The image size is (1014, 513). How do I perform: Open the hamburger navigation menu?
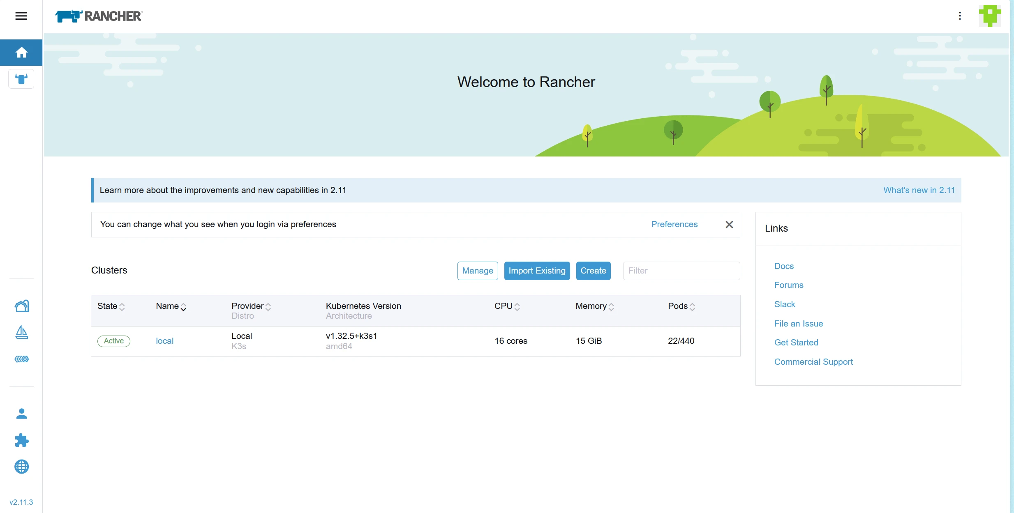click(21, 16)
